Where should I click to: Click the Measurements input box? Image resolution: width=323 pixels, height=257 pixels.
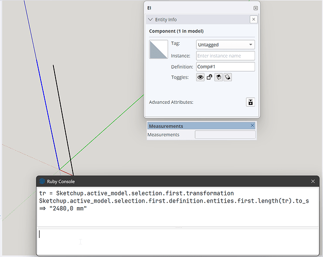tap(225, 135)
